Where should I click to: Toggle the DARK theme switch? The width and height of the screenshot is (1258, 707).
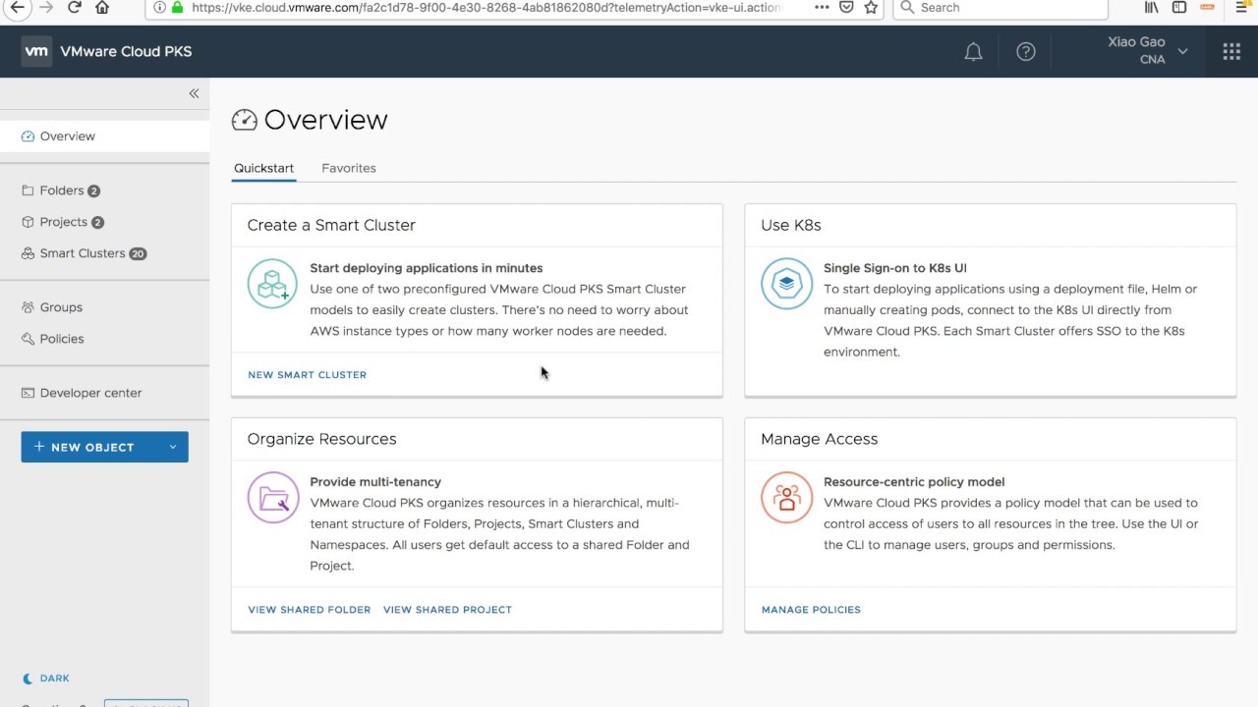46,679
